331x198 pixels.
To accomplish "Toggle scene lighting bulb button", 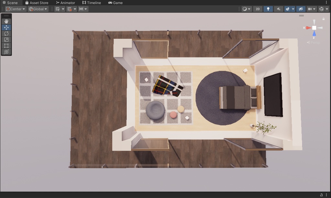I will coord(268,9).
